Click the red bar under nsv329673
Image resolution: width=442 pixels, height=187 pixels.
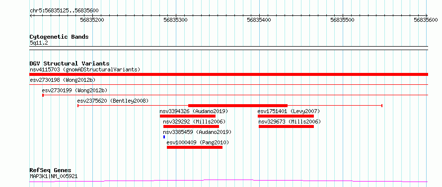coord(286,126)
